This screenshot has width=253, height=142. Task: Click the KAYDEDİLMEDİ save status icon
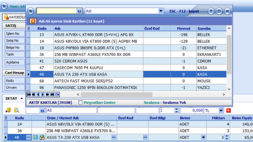tap(6, 17)
